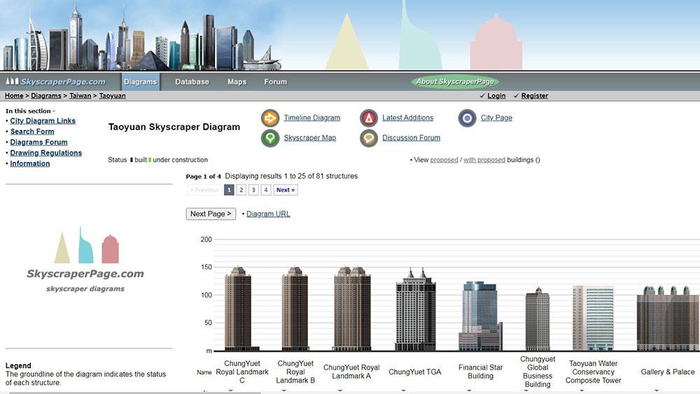
Task: Click the SkyscraperPage.com skyscraper diagrams sidebar logo
Action: 85,260
